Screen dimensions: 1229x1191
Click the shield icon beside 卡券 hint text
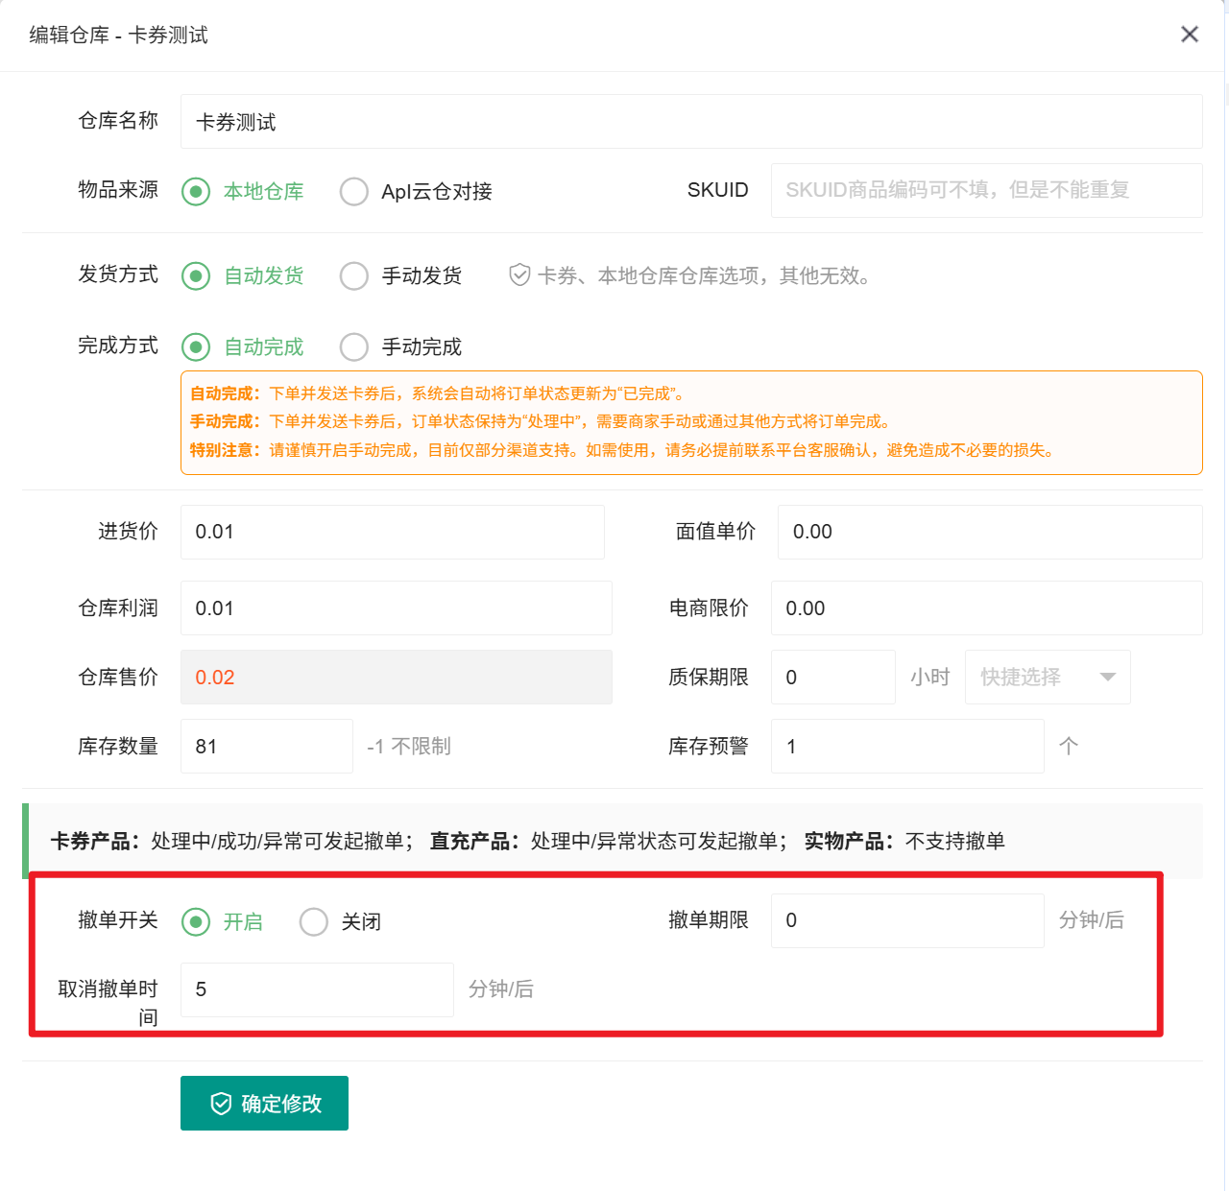[519, 275]
